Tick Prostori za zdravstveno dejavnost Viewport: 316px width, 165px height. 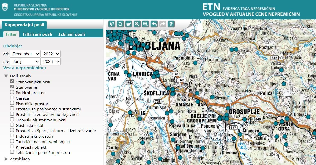(x=12, y=114)
